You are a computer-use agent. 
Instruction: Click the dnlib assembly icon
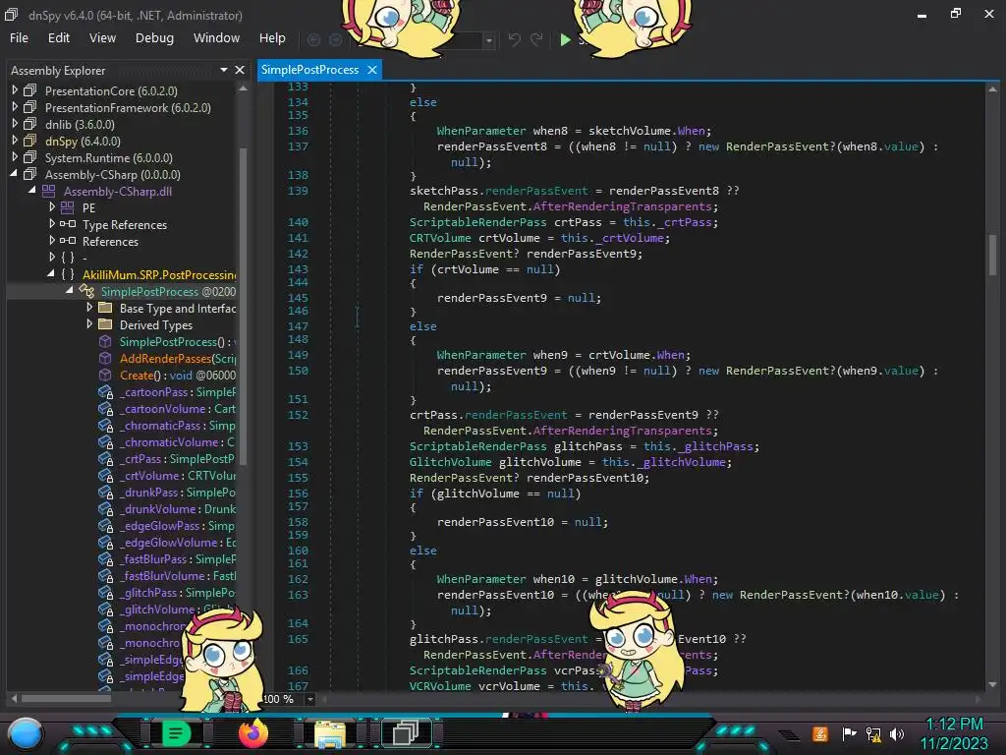pyautogui.click(x=30, y=124)
